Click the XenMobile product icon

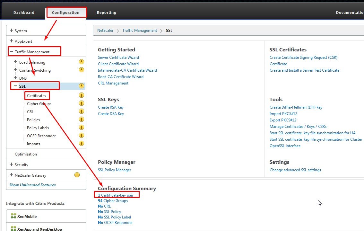(x=13, y=216)
